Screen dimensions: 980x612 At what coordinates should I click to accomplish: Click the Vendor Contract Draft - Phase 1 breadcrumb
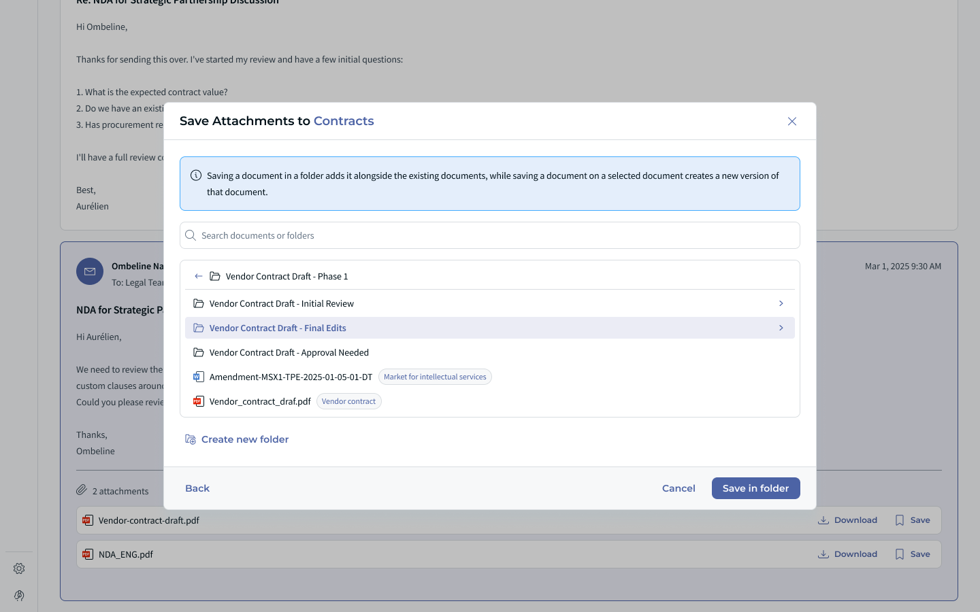[287, 276]
